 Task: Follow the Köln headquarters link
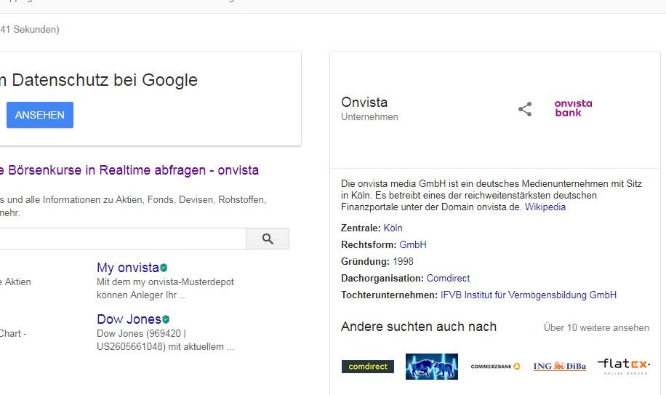point(393,228)
